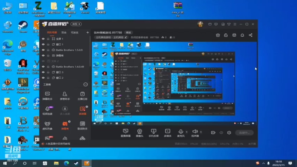Add 多媒体 media source

pyautogui.click(x=168, y=133)
